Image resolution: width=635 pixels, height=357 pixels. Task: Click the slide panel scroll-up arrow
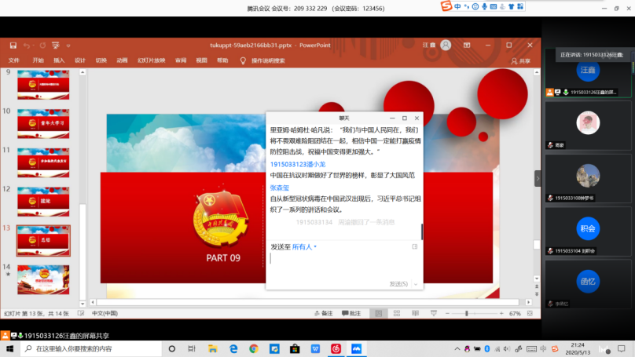point(83,72)
